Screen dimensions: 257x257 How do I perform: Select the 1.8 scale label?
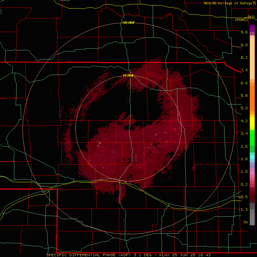tap(244, 159)
